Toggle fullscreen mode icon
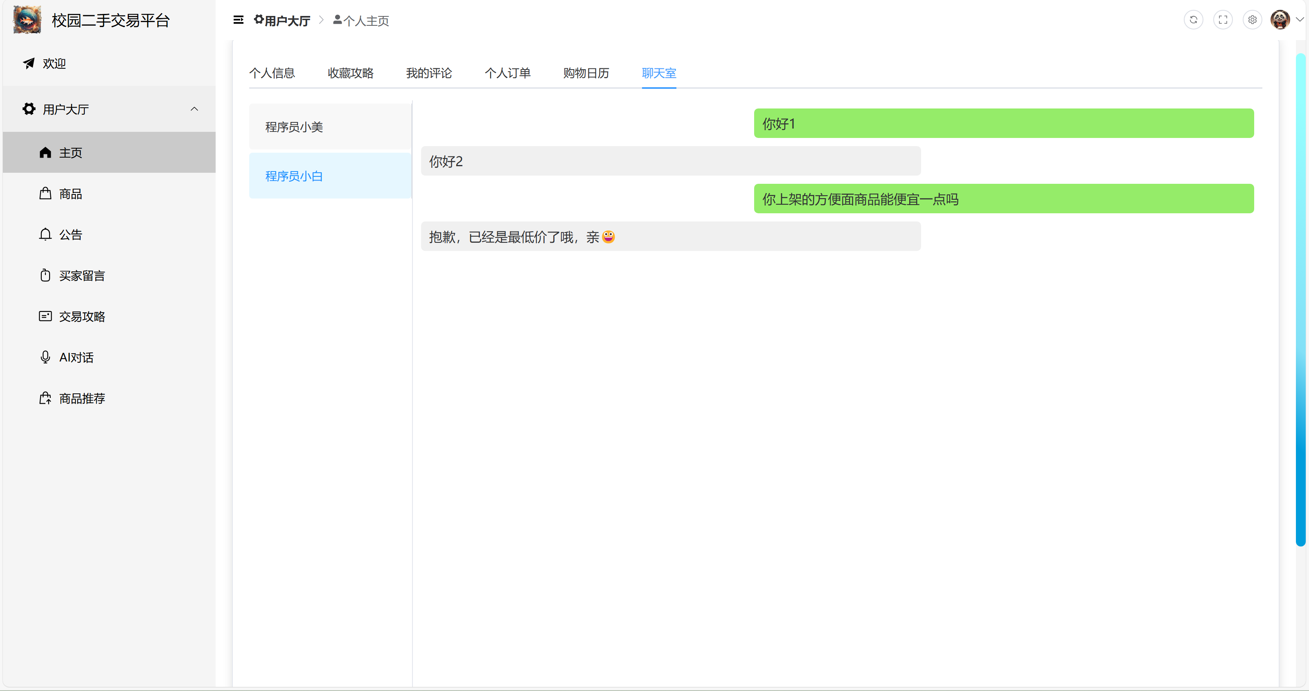The image size is (1309, 691). (1223, 20)
